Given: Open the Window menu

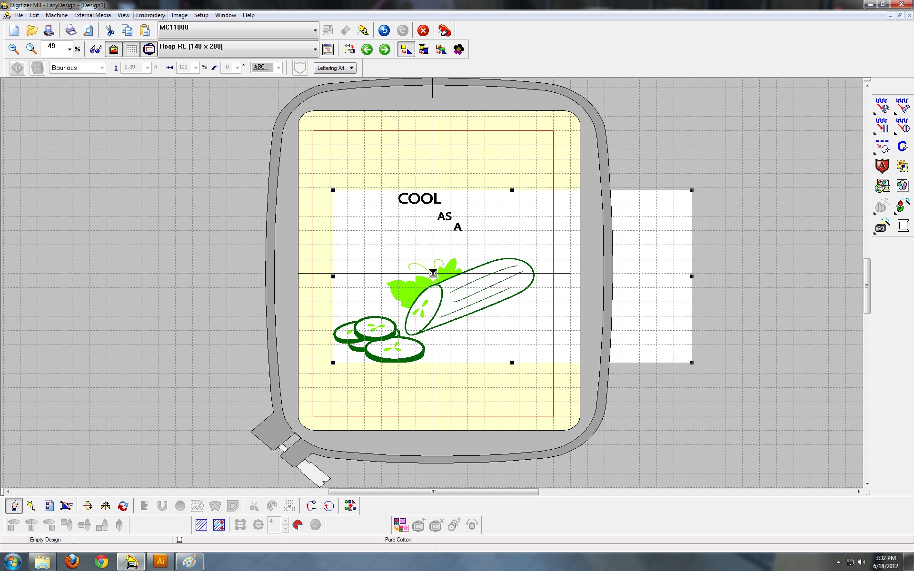Looking at the screenshot, I should click(x=225, y=15).
